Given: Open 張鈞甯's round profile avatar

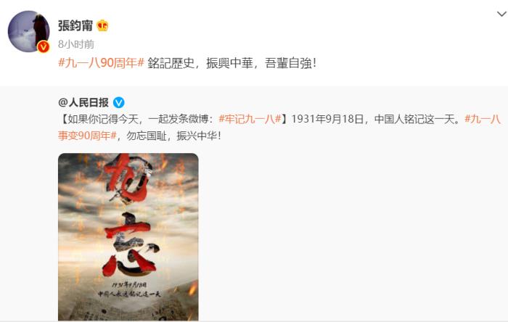Looking at the screenshot, I should pyautogui.click(x=28, y=31).
